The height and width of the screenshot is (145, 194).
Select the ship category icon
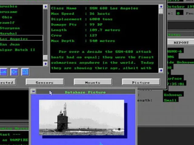click(3, 72)
